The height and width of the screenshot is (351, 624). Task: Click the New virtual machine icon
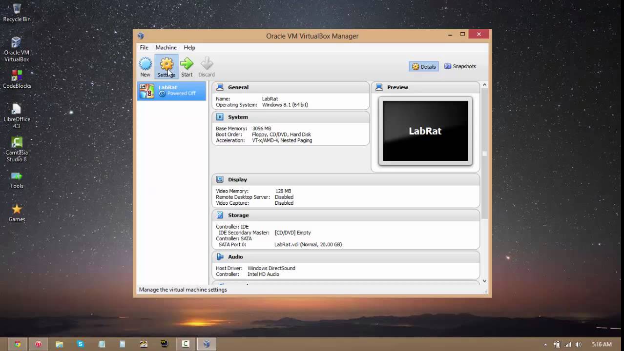pos(146,64)
